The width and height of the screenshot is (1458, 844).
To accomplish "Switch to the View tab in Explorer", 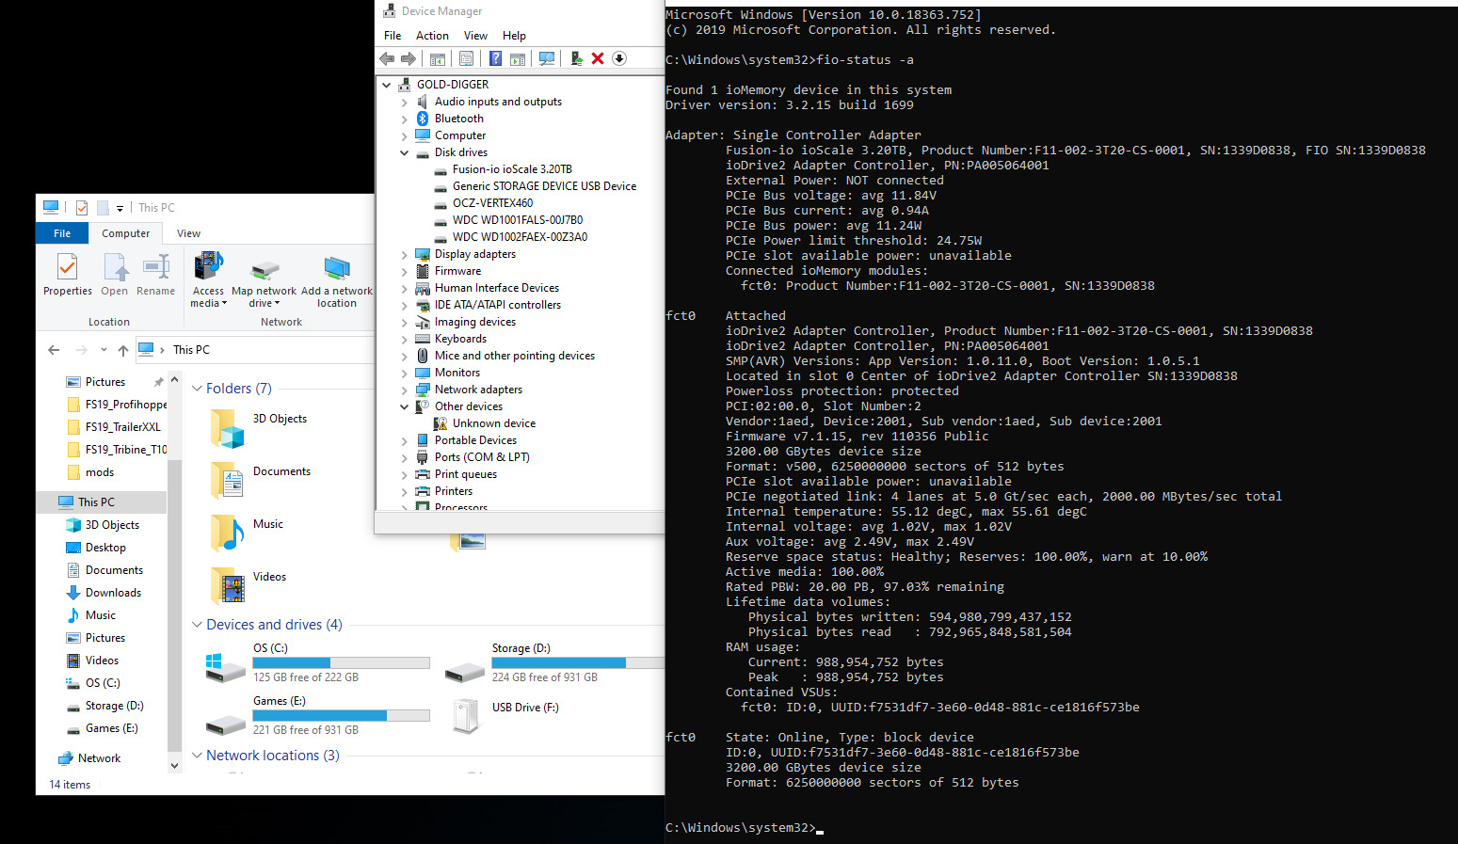I will click(x=188, y=233).
